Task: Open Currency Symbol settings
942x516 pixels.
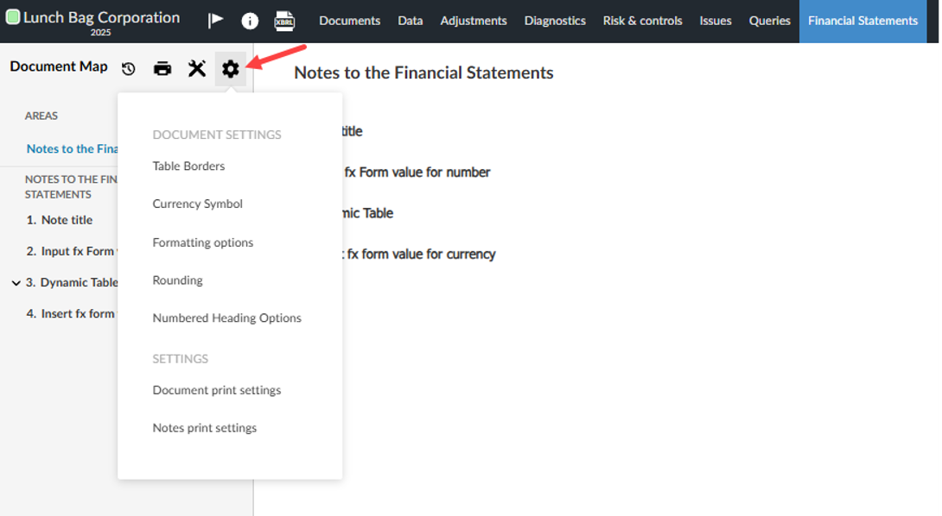Action: point(197,204)
